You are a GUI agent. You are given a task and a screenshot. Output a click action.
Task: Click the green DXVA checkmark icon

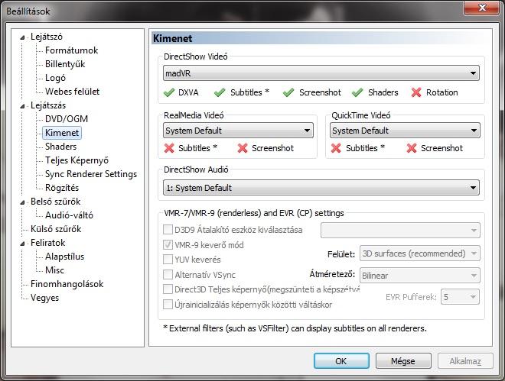pyautogui.click(x=169, y=92)
